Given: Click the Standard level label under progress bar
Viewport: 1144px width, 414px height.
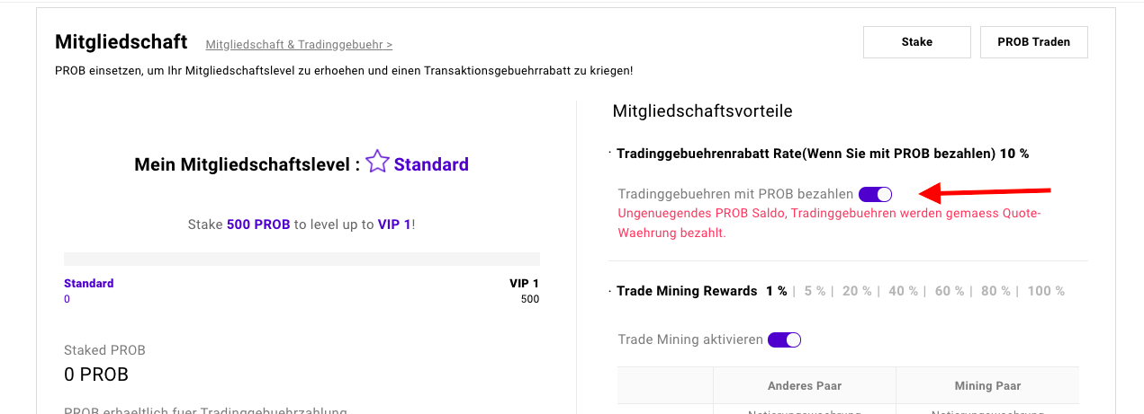Looking at the screenshot, I should point(88,283).
